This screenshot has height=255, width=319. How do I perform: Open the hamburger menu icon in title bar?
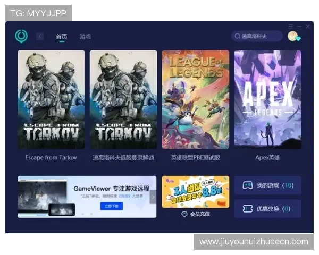click(290, 27)
